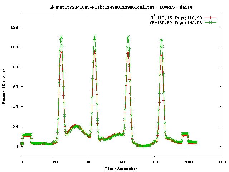229x172 pixels.
Task: Click the first green peak near 24 seconds
Action: point(61,37)
